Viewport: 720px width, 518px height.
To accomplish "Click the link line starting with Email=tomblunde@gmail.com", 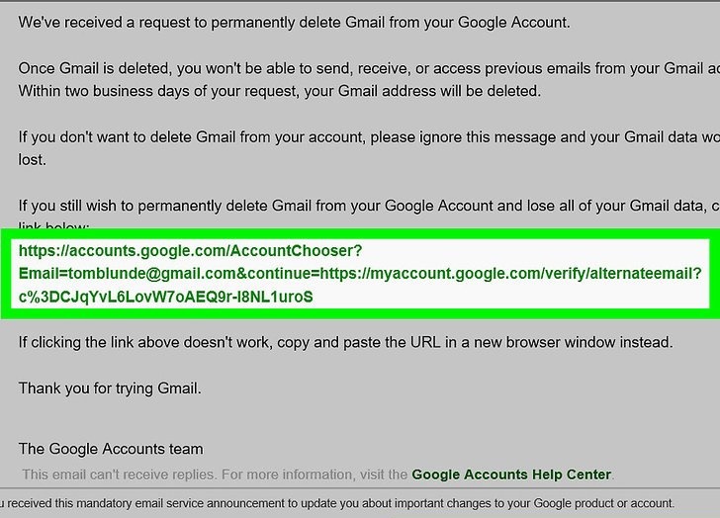I will pos(148,272).
